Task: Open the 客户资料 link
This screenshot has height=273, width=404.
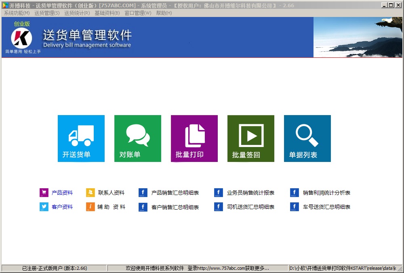Action: 62,207
